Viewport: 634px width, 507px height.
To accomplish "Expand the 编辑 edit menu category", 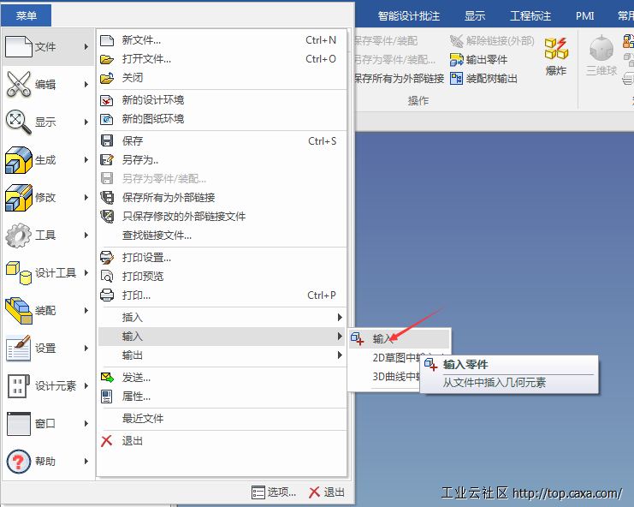I will coord(47,85).
